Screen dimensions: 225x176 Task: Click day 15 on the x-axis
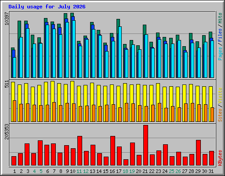105,171
